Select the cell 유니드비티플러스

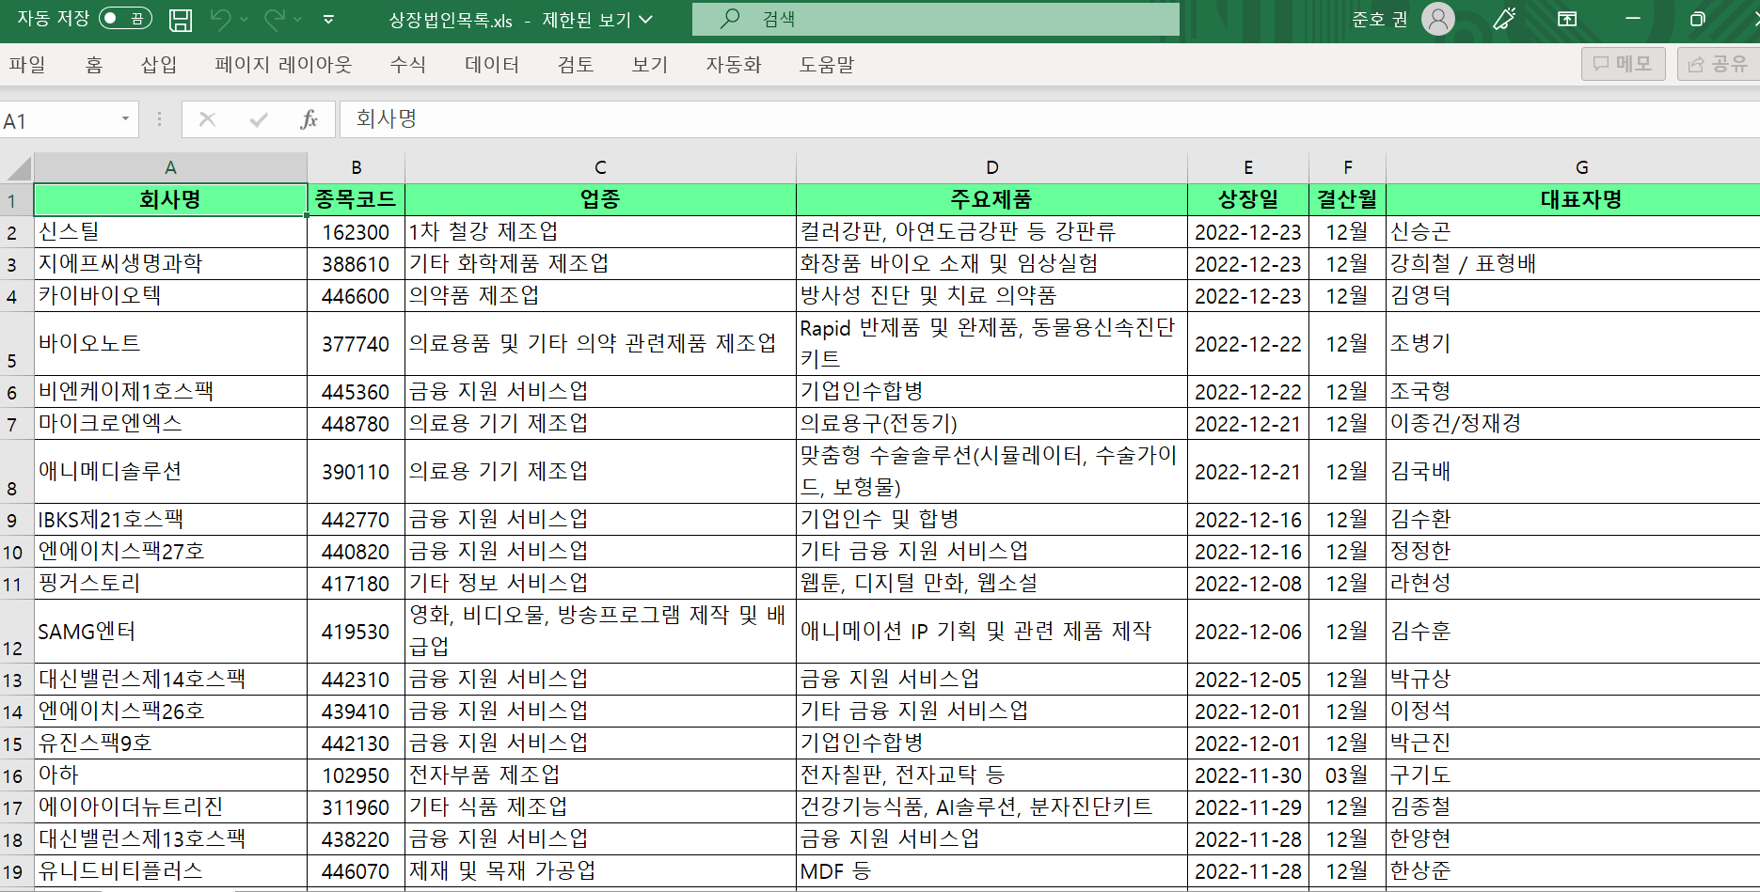pos(170,871)
